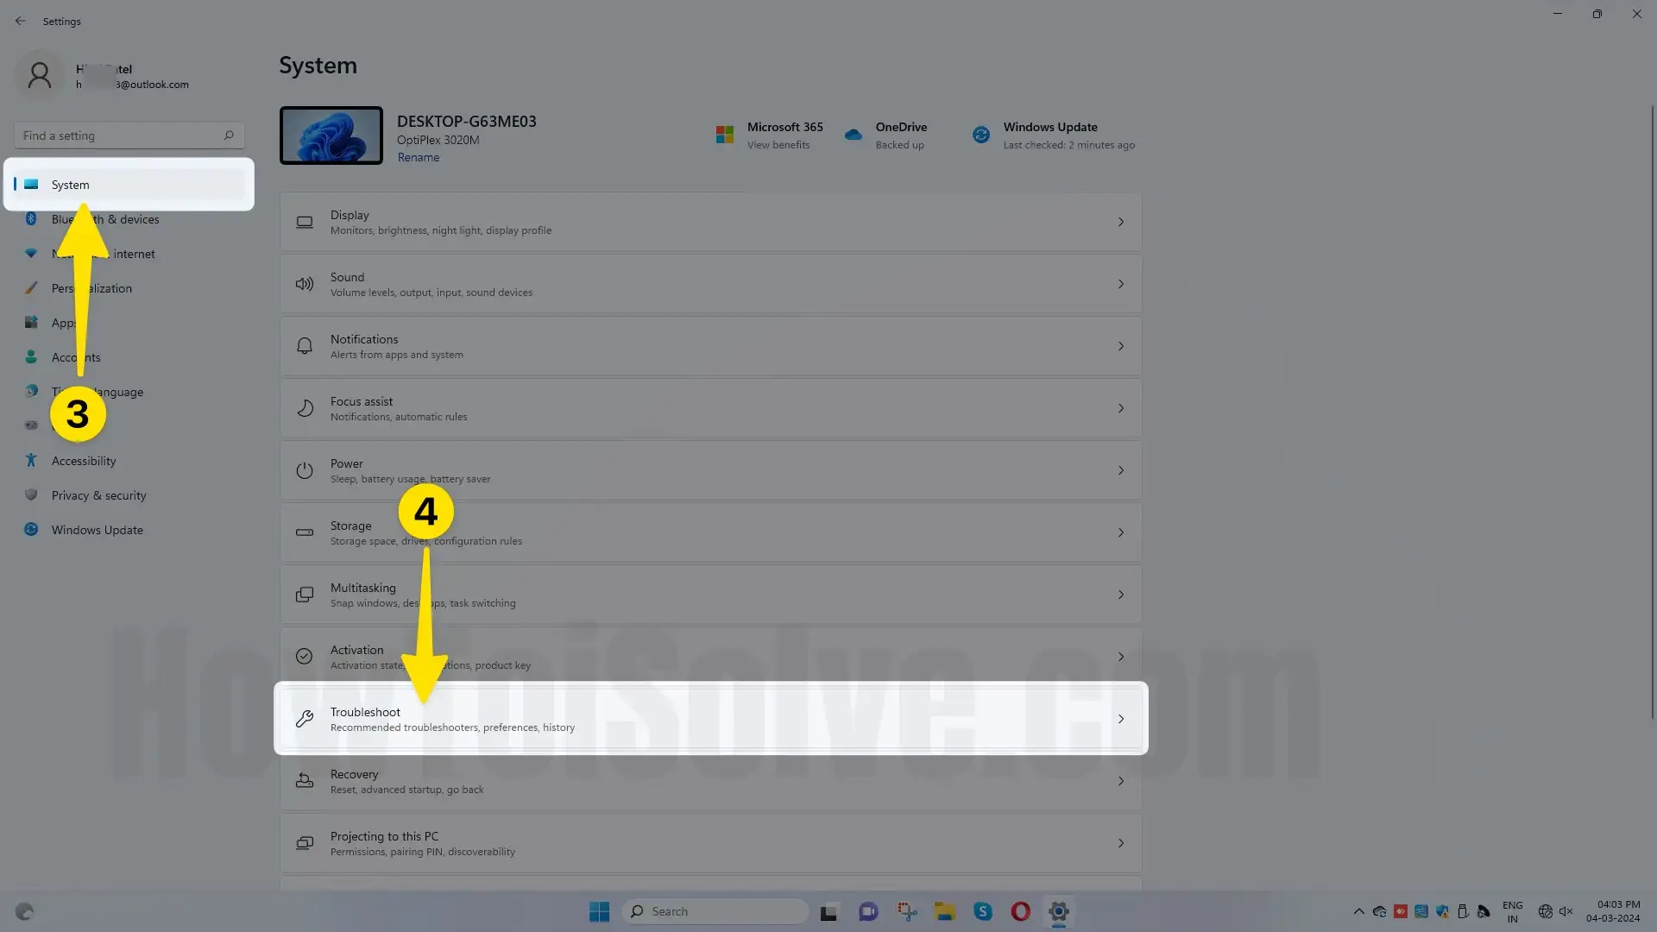Click the Notifications bell icon
The height and width of the screenshot is (932, 1657).
[305, 346]
